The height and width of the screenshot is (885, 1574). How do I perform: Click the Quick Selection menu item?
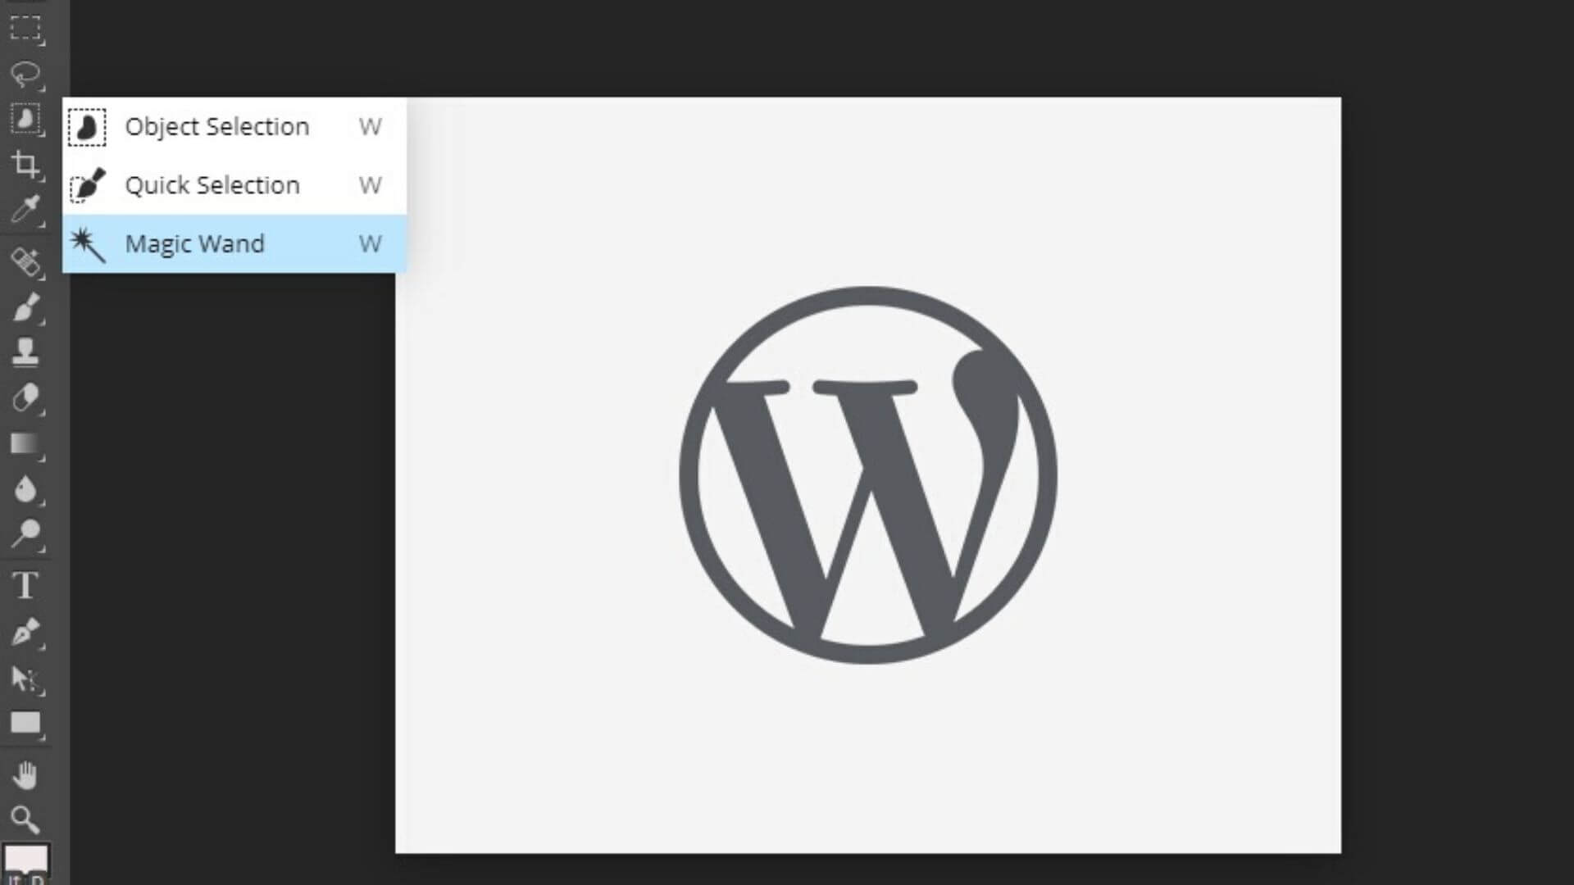pos(212,184)
